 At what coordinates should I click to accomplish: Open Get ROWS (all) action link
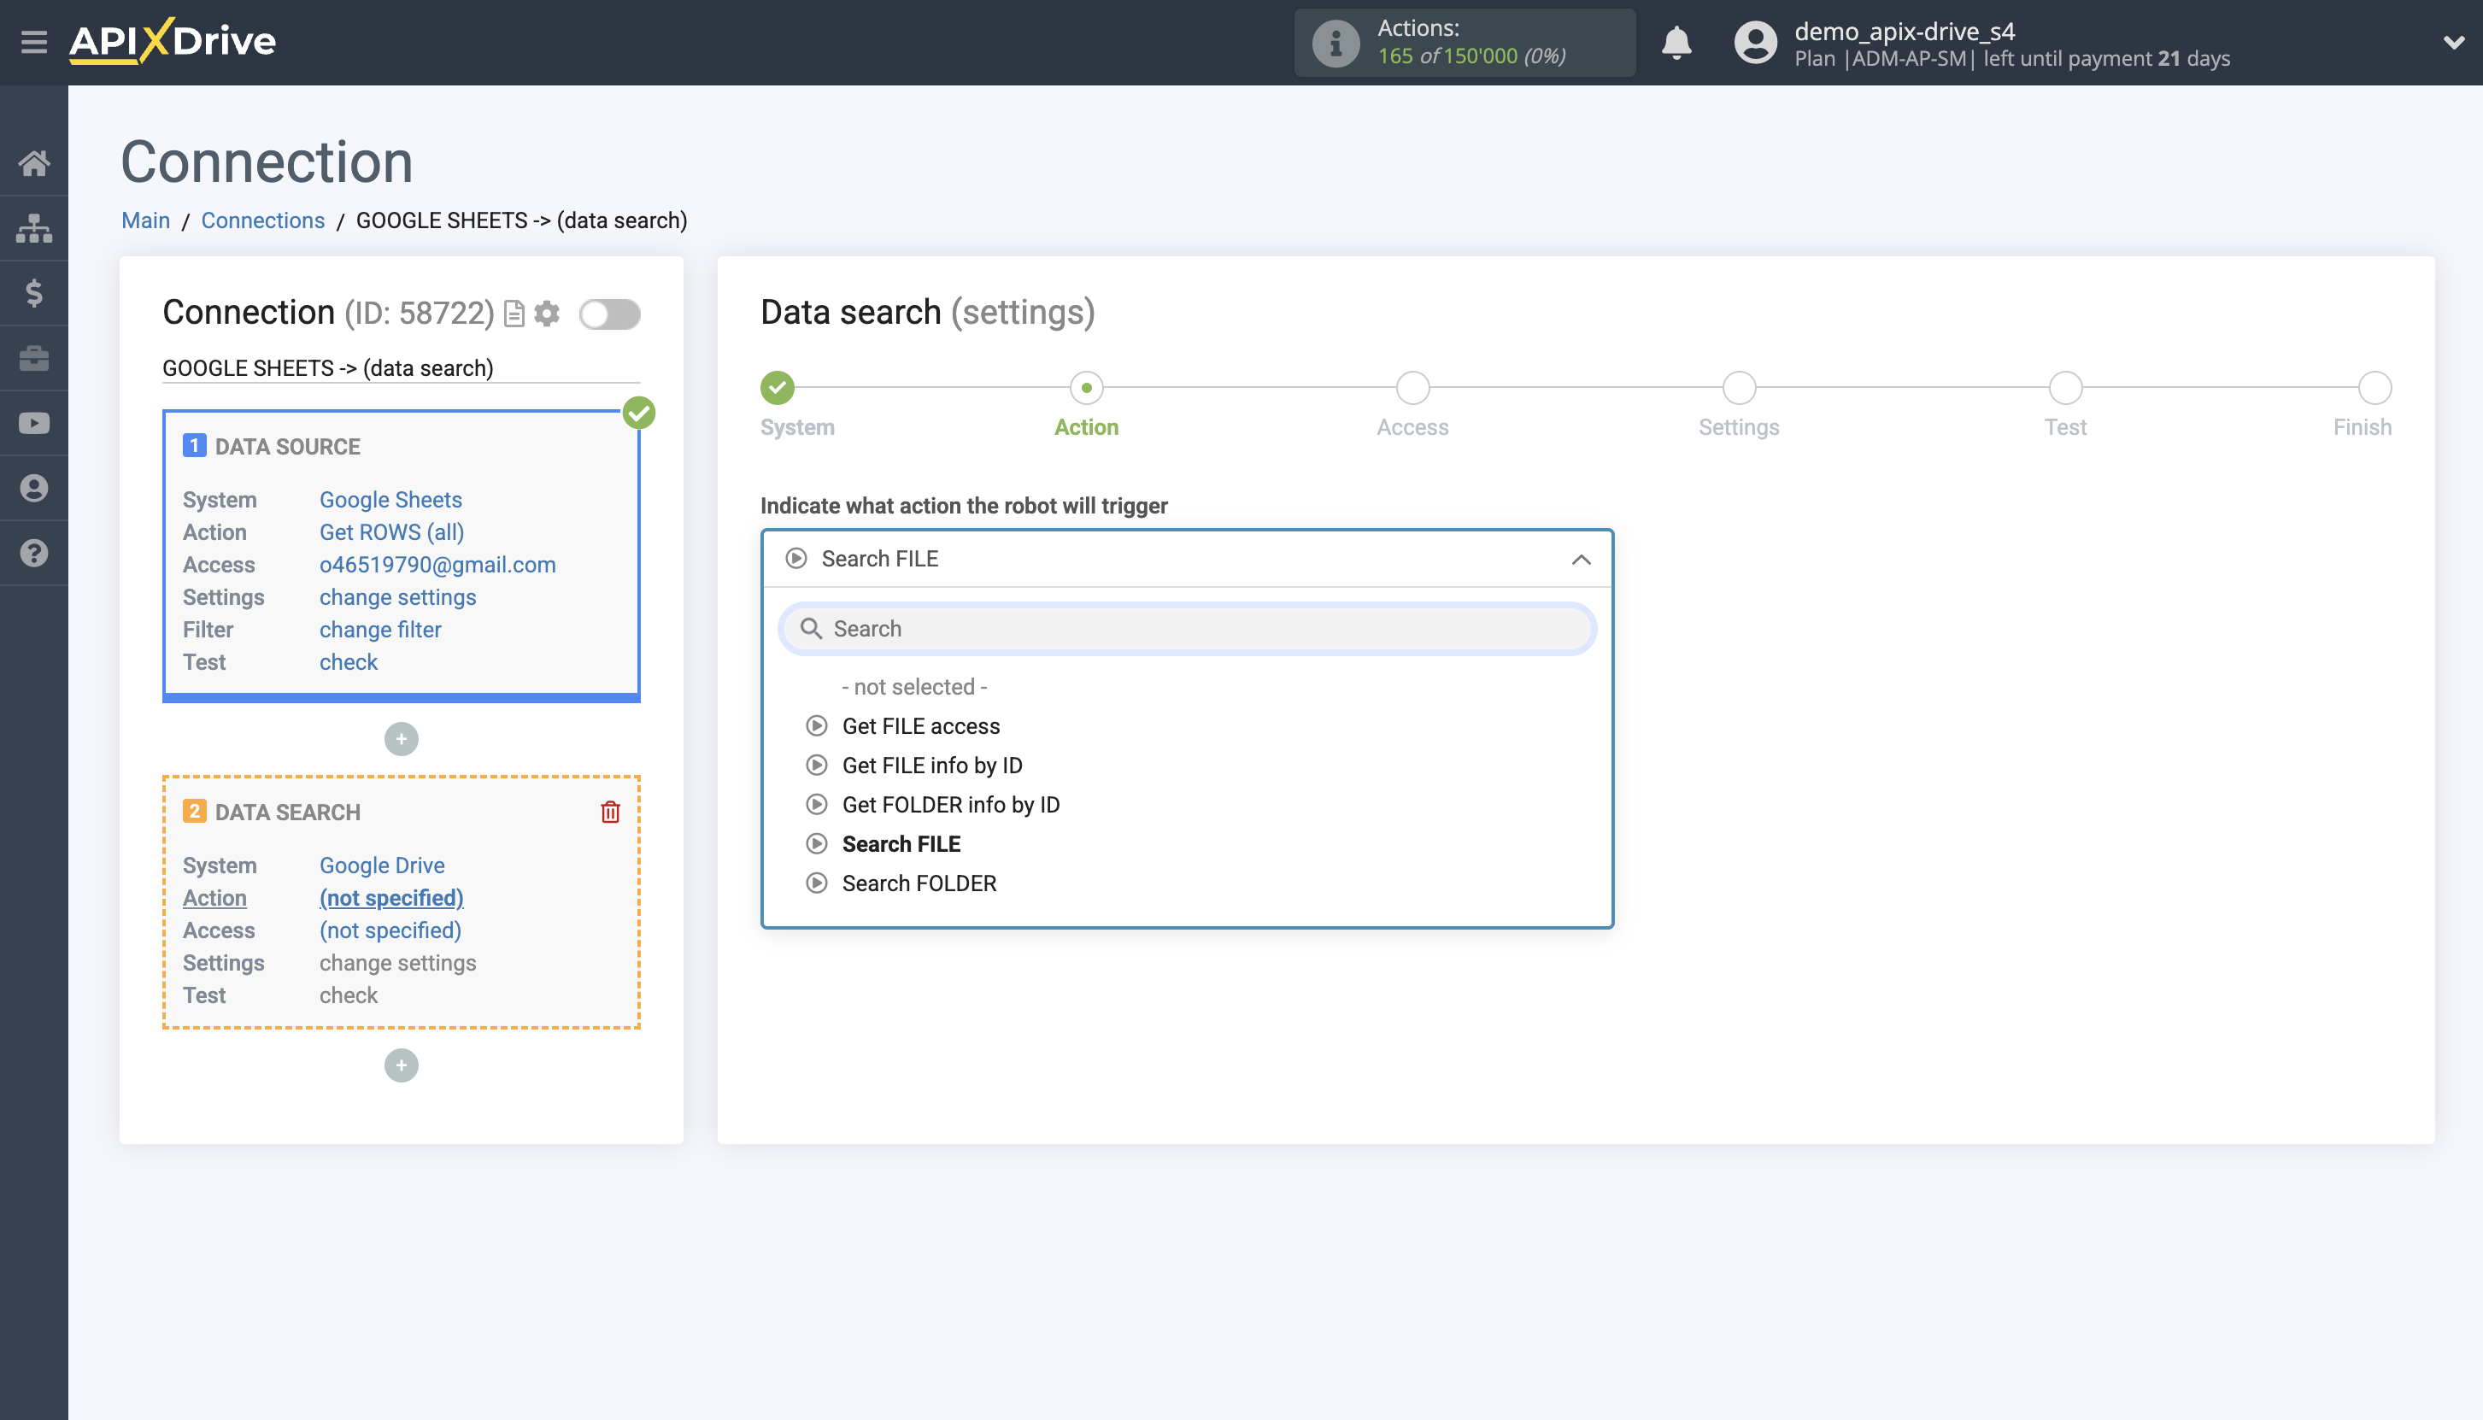pyautogui.click(x=392, y=532)
